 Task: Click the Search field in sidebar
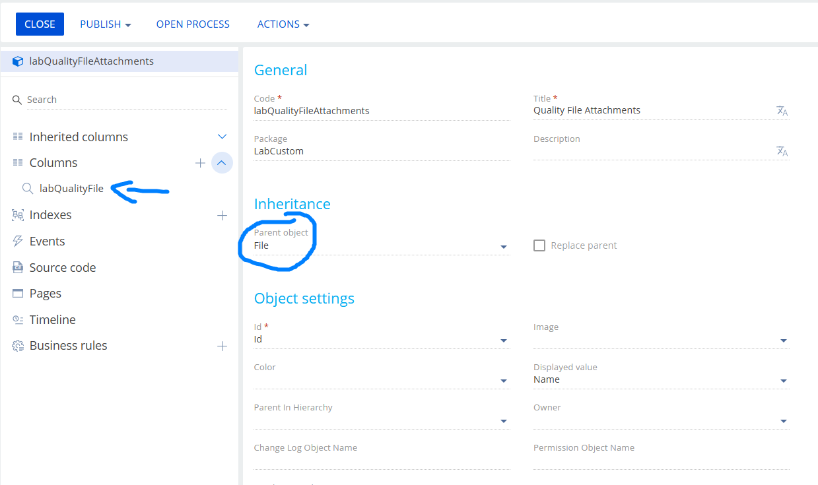pos(119,100)
